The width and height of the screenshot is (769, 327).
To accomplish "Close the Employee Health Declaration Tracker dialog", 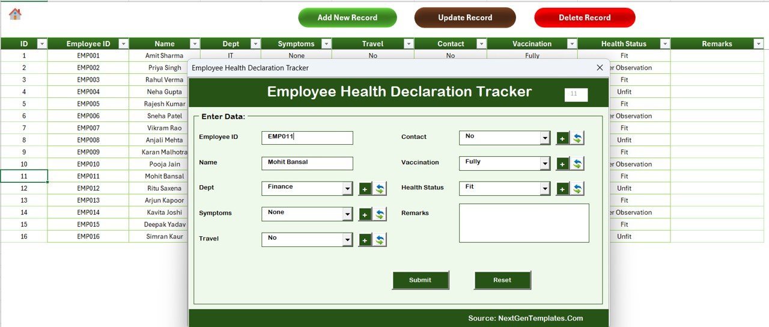I will click(600, 68).
